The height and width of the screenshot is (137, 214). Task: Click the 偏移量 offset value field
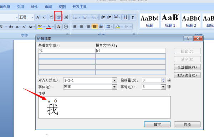(x=152, y=80)
